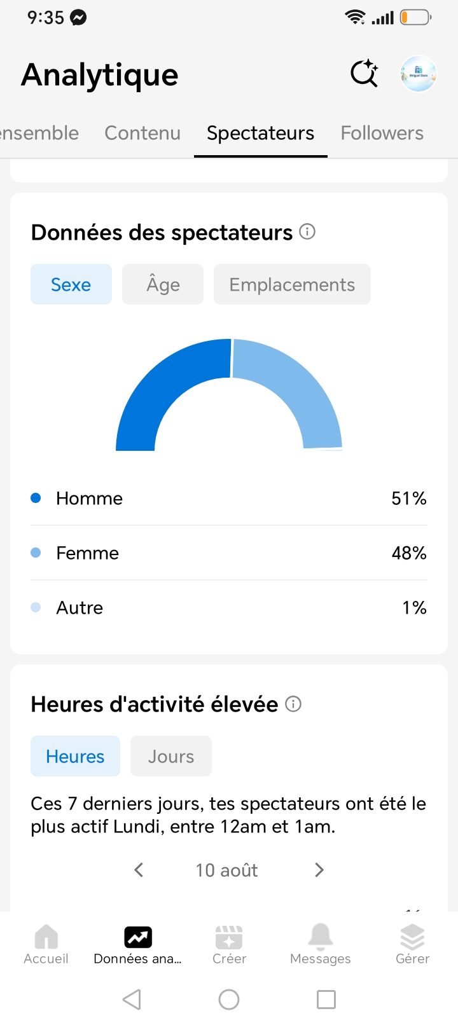Open Messages bell icon
The image size is (458, 1025).
point(321,937)
